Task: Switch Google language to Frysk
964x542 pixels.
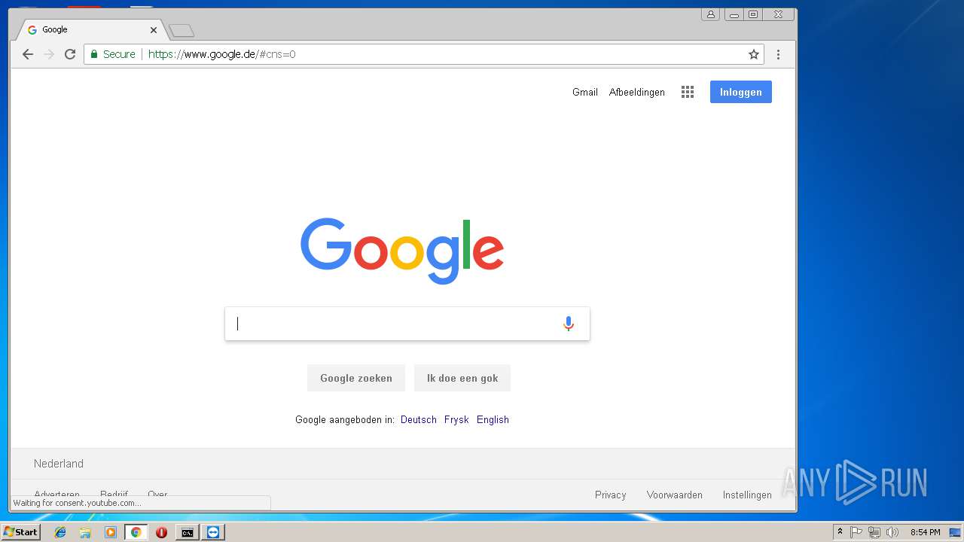Action: click(x=456, y=420)
